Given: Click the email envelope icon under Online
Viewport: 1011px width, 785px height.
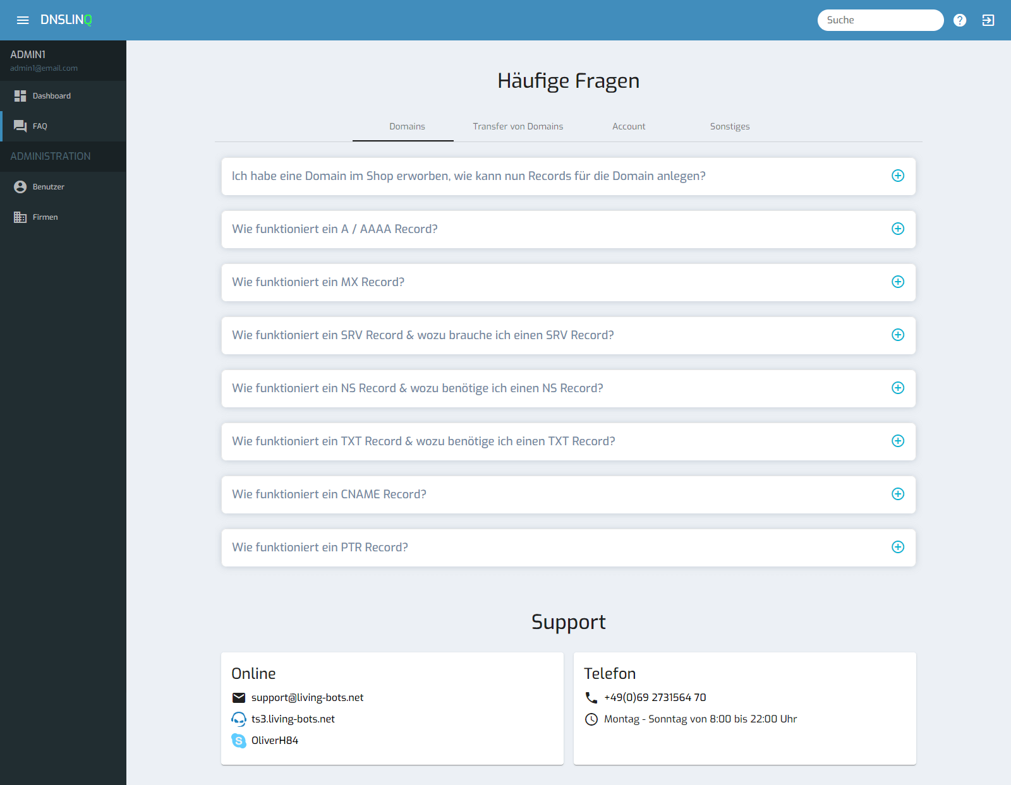Looking at the screenshot, I should (239, 698).
